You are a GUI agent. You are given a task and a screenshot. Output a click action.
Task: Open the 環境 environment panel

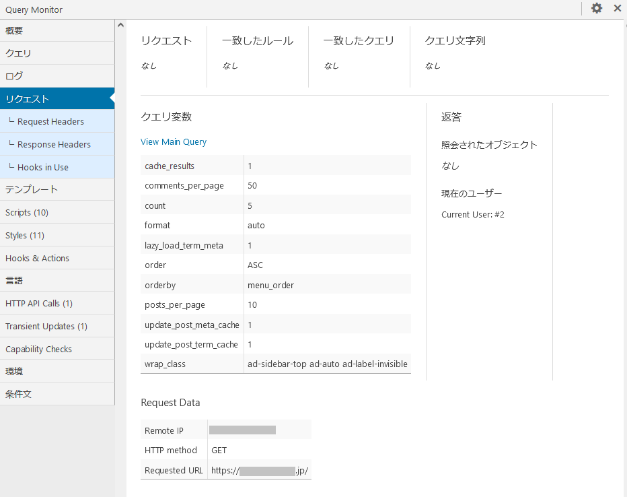(57, 371)
